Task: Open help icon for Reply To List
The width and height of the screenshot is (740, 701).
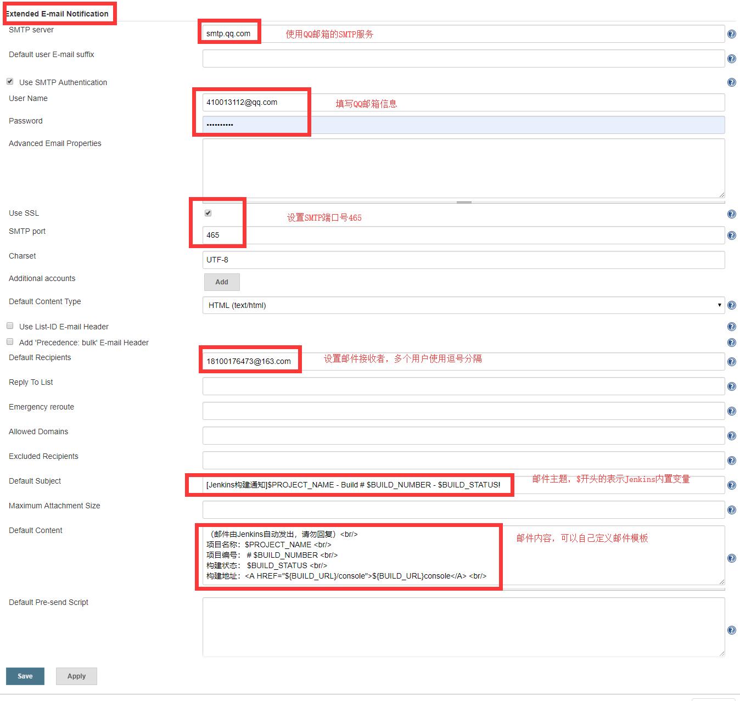Action: click(x=731, y=386)
